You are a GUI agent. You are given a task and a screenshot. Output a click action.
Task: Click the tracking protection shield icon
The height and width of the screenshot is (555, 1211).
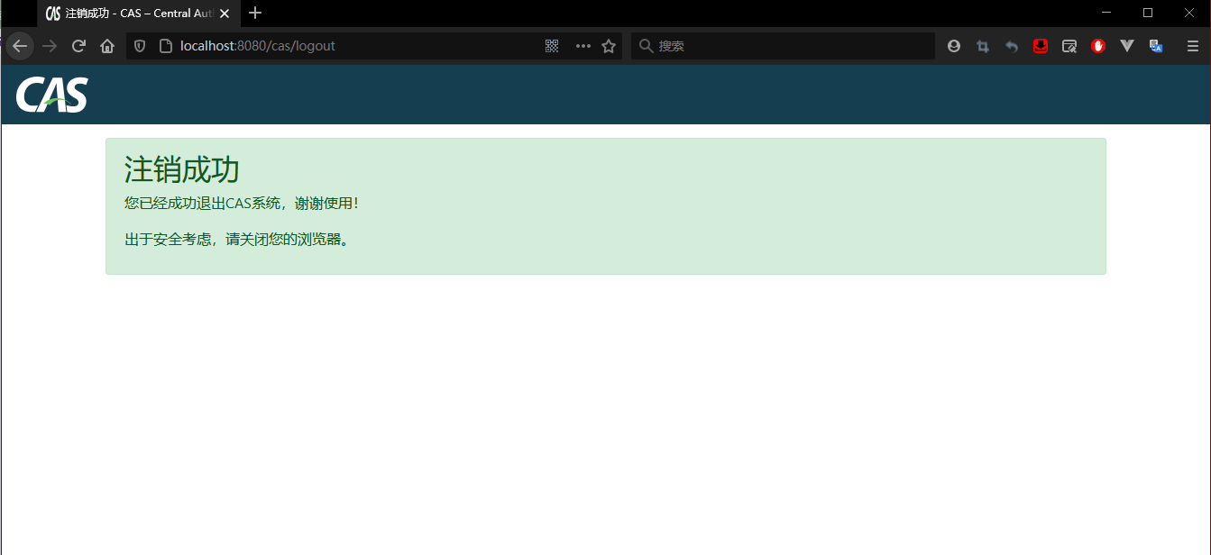(x=140, y=46)
